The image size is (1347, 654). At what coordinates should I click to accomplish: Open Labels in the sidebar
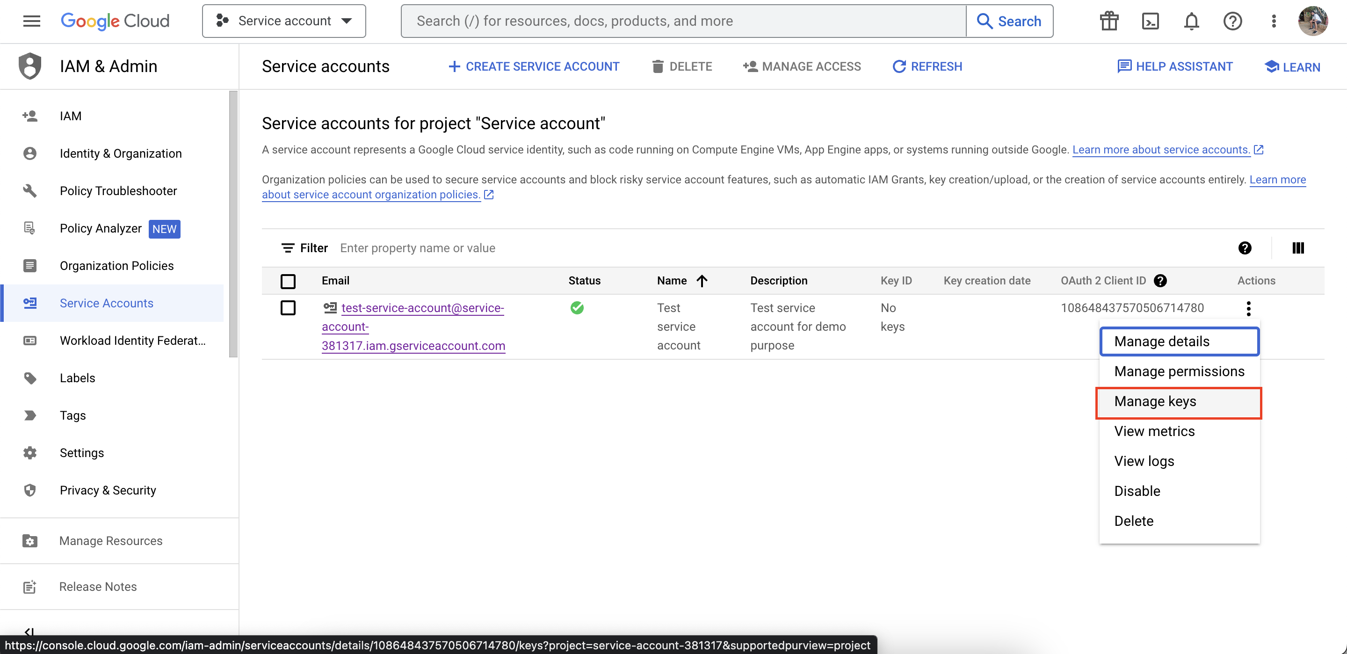(x=112, y=378)
